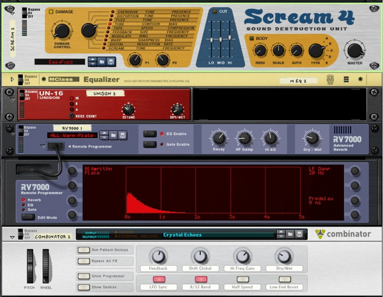Open Combinator browse patch folder icon
This screenshot has width=383, height=297.
[290, 235]
